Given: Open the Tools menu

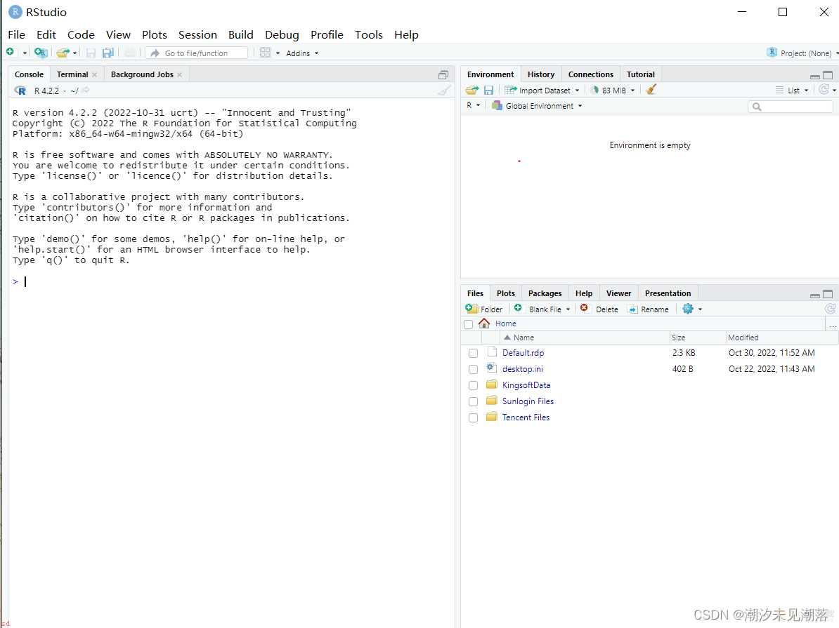Looking at the screenshot, I should coord(369,35).
